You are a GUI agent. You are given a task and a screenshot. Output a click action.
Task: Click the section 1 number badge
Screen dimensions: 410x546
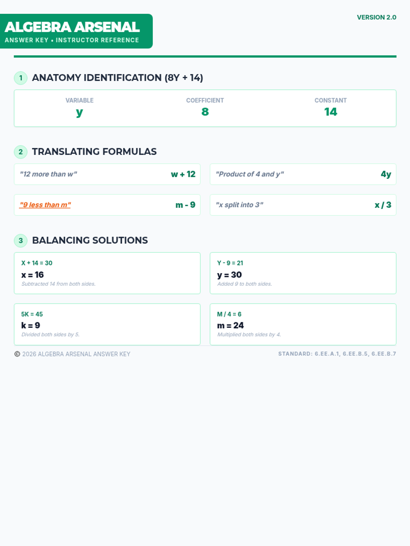(20, 78)
